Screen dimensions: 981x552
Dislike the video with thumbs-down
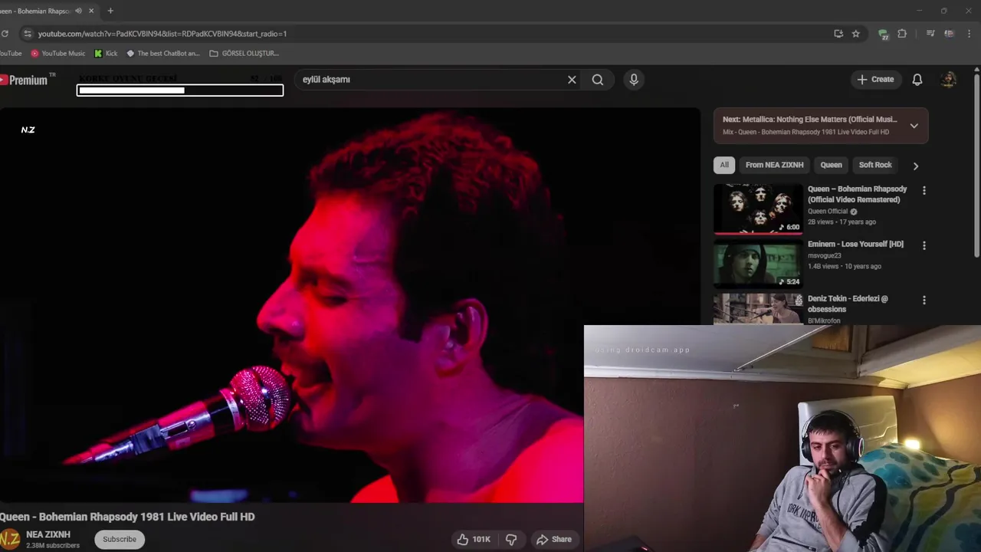tap(511, 540)
